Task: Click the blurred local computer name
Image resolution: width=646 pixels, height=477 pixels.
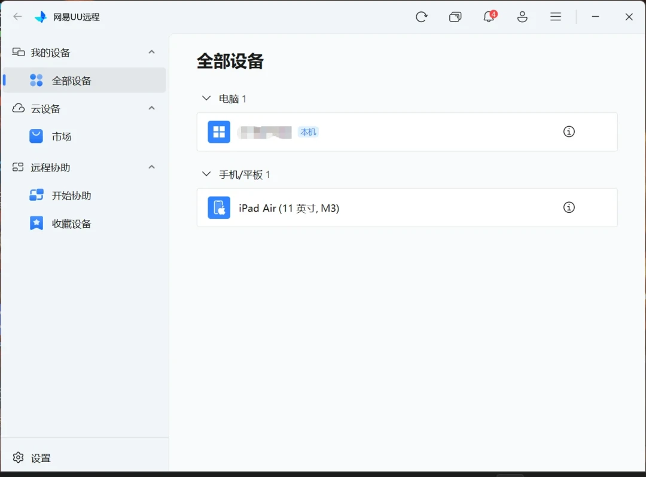Action: (264, 132)
